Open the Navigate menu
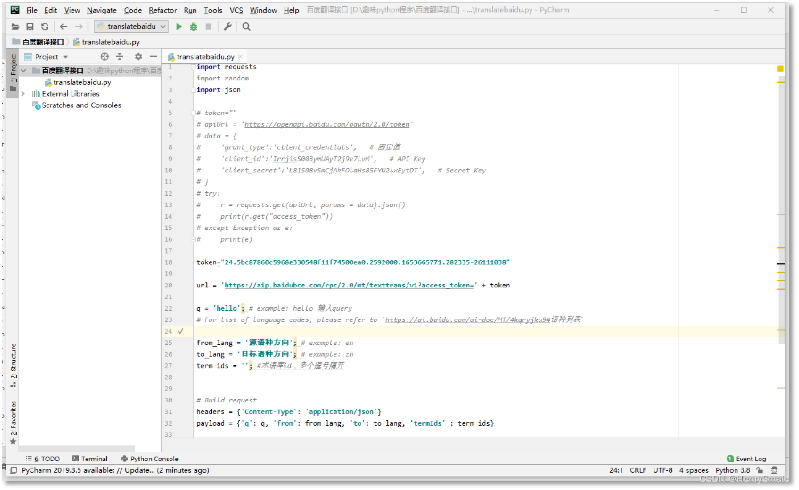Image resolution: width=799 pixels, height=490 pixels. 102,11
